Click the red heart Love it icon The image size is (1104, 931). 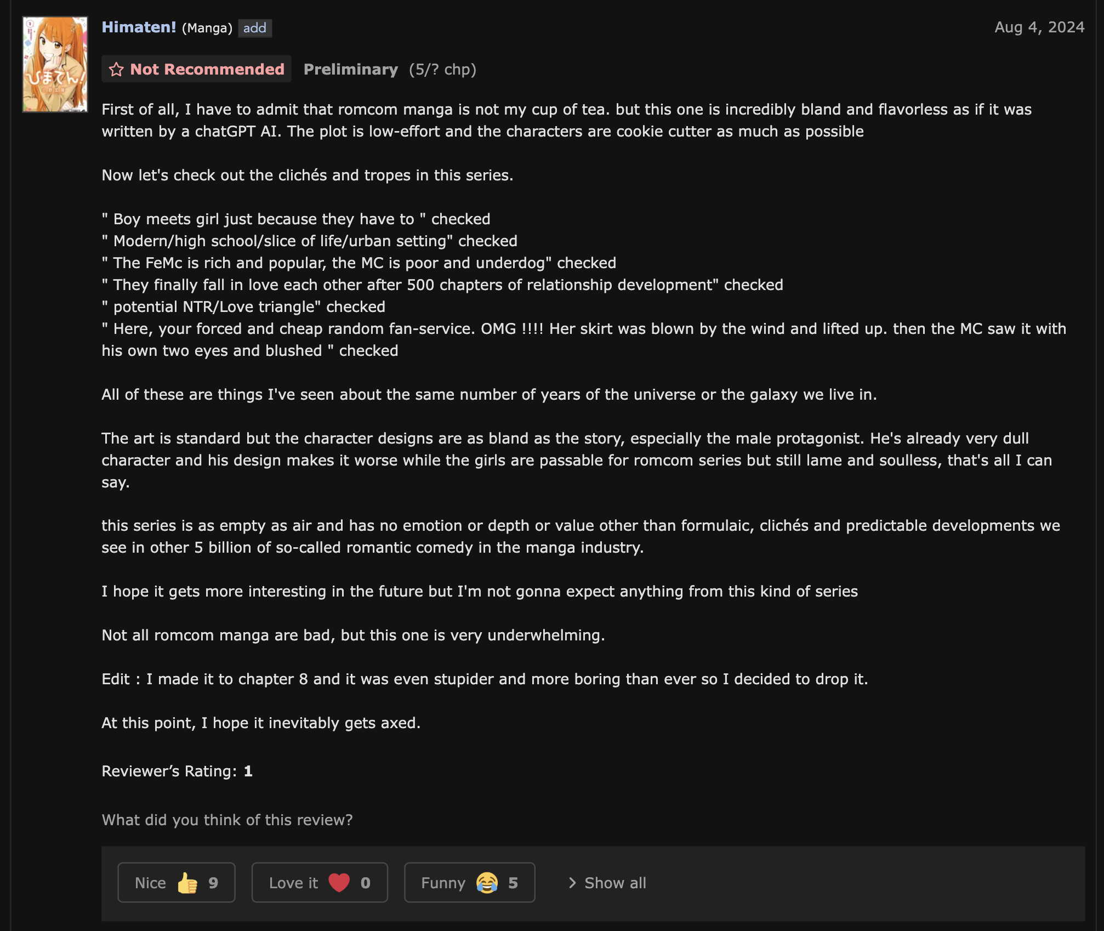coord(339,883)
